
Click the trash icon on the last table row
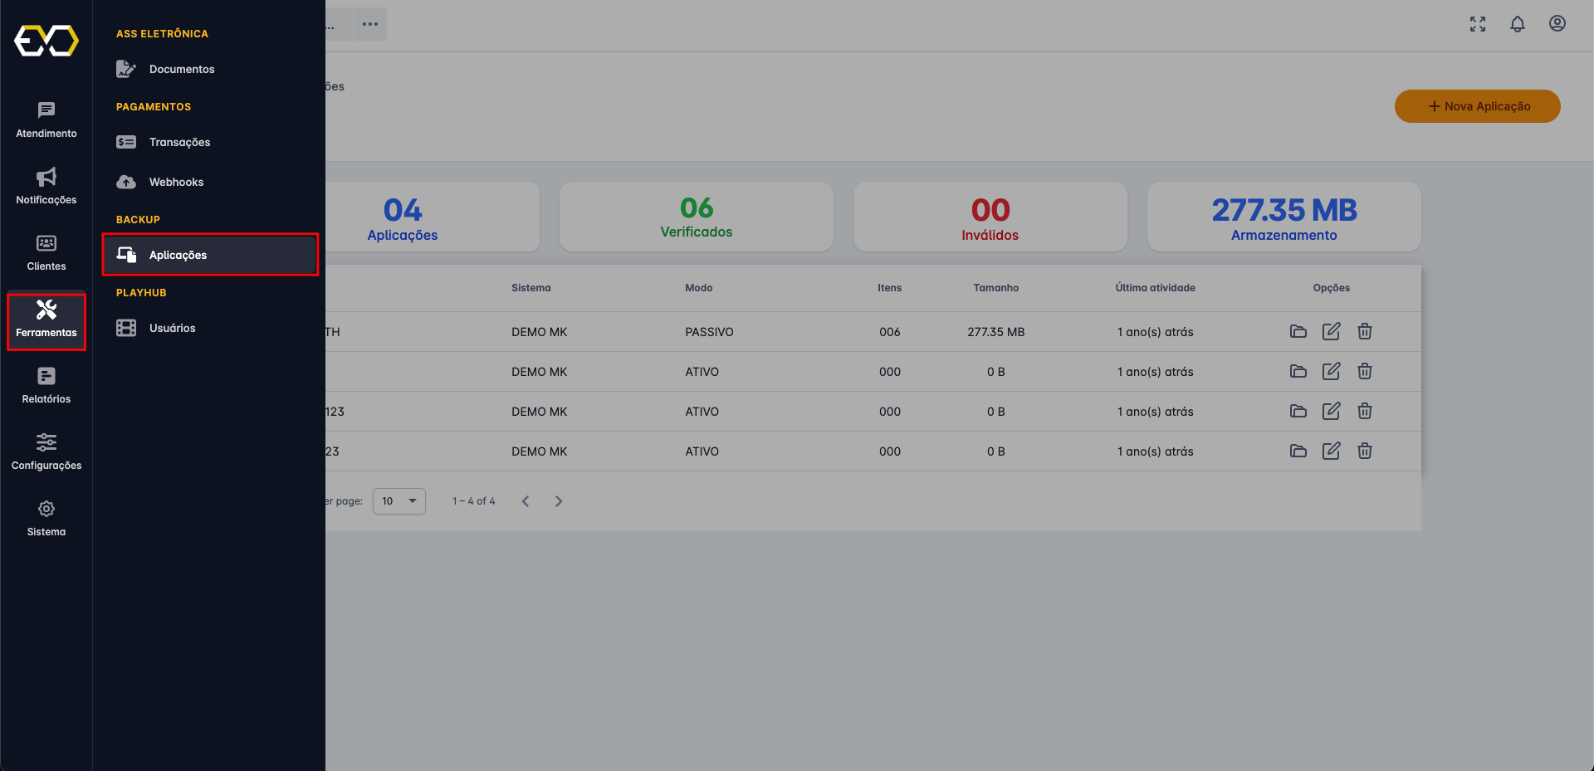[x=1365, y=451]
